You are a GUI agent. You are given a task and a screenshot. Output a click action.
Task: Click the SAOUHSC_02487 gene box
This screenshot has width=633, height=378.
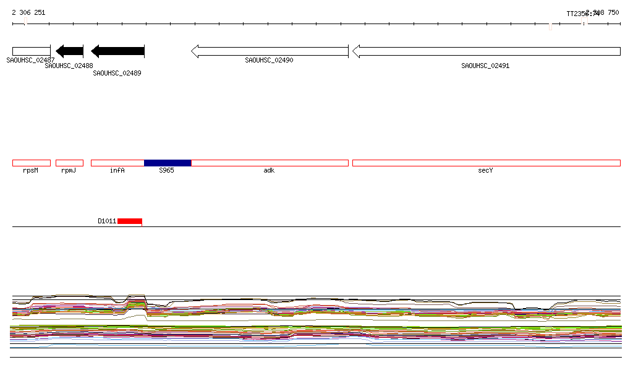[x=31, y=51]
